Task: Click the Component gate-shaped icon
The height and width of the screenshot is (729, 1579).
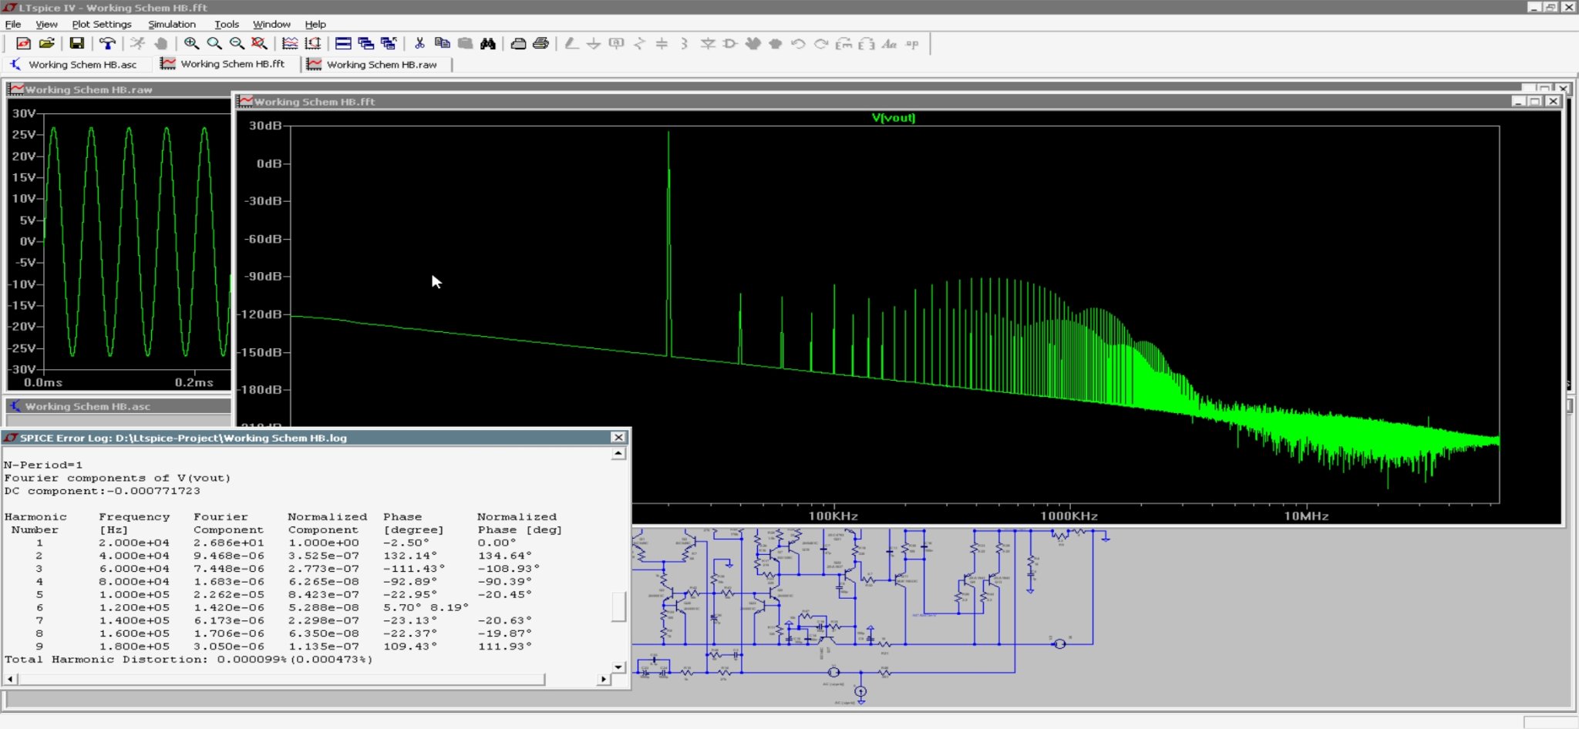Action: 730,44
